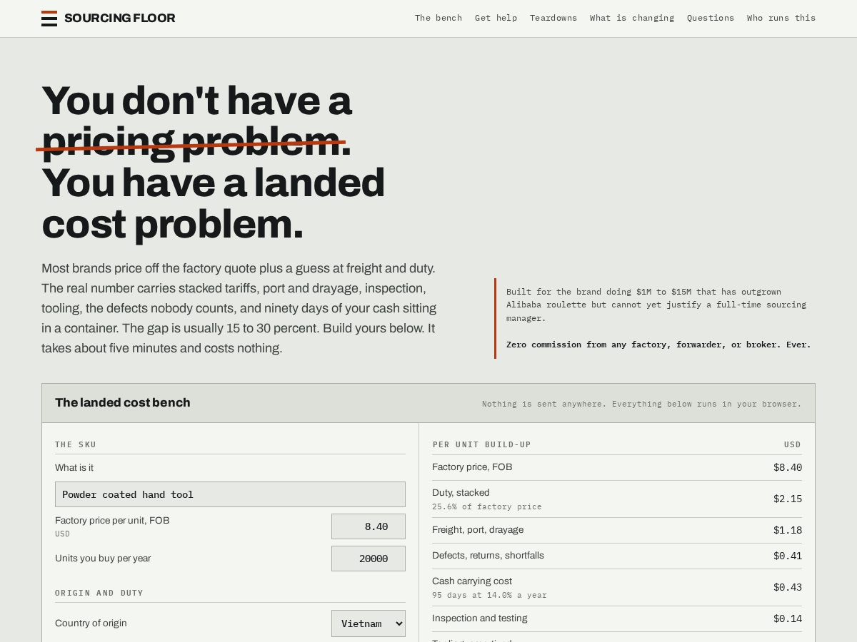Image resolution: width=857 pixels, height=642 pixels.
Task: Go to The bench nav item
Action: (438, 18)
